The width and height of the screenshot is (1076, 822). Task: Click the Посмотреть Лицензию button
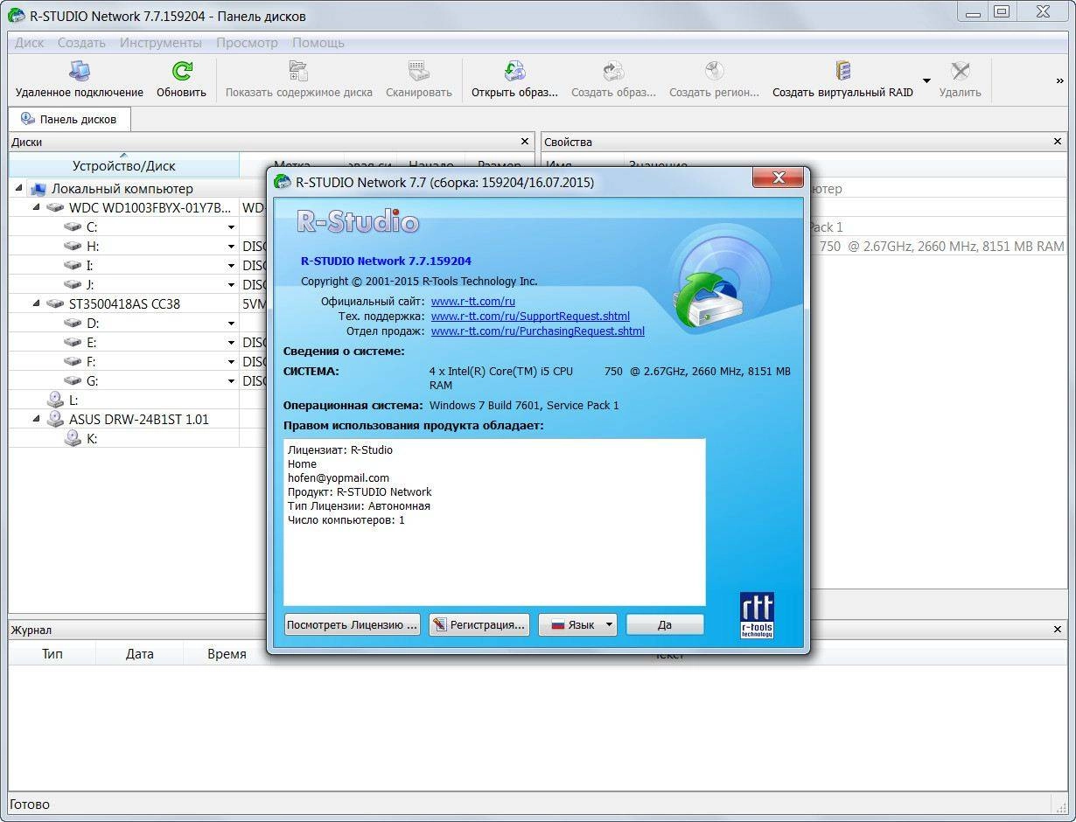(x=353, y=624)
